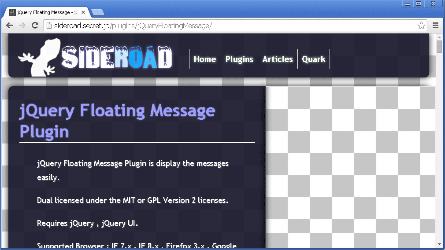Image resolution: width=445 pixels, height=250 pixels.
Task: Click the SIDEROAD title logo
Action: pos(117,57)
